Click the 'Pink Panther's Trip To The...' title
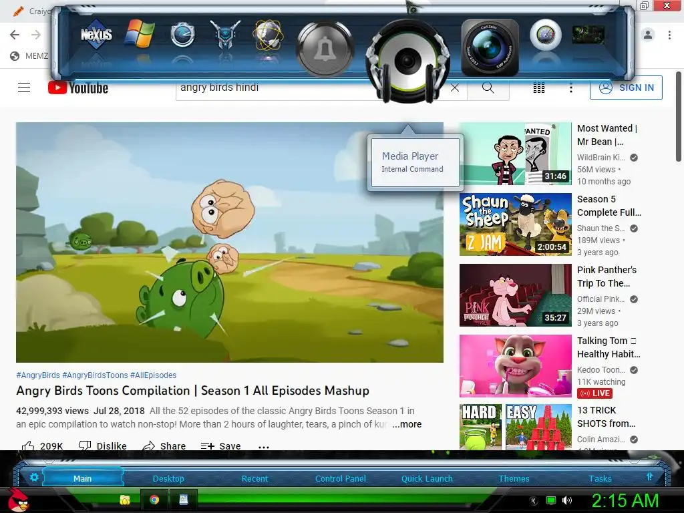The height and width of the screenshot is (513, 684). pos(607,277)
